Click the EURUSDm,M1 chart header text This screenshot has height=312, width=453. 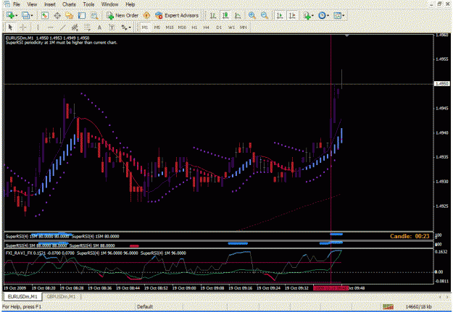[47, 38]
